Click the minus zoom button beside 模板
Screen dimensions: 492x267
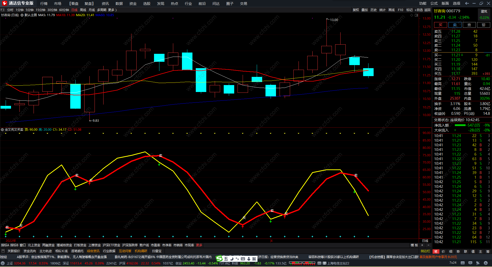pos(428,245)
